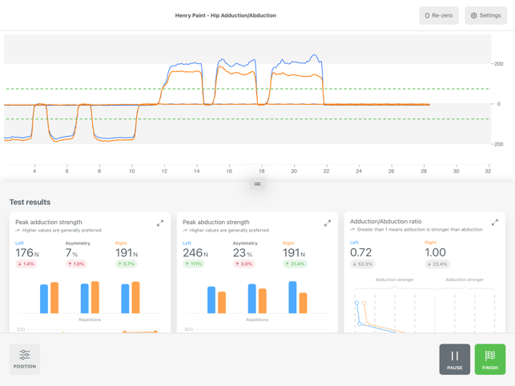Click the force graph at the 20 second mark
This screenshot has height=386, width=515.
pyautogui.click(x=294, y=104)
